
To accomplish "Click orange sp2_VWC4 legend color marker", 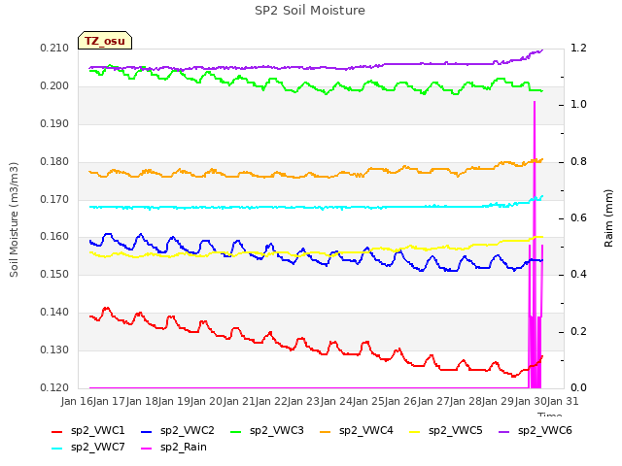I will point(326,432).
